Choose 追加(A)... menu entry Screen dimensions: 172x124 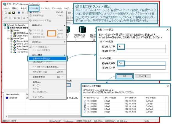(x=47, y=82)
